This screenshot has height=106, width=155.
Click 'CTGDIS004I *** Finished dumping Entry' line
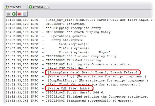[81, 56]
